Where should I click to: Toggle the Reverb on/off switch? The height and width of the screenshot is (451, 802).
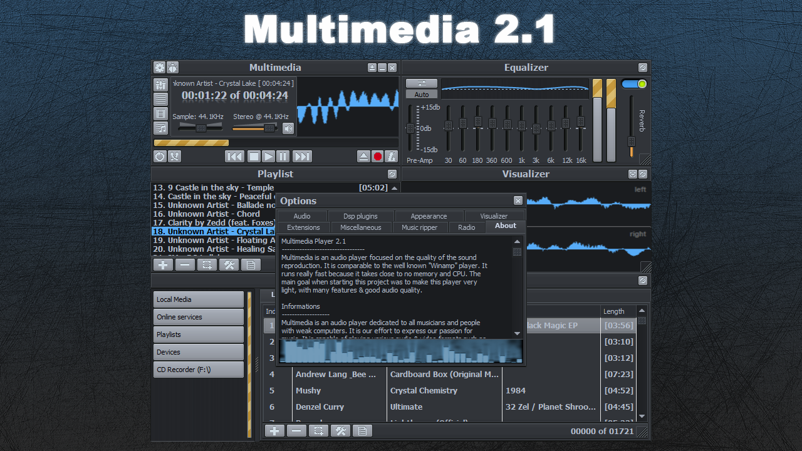(634, 84)
